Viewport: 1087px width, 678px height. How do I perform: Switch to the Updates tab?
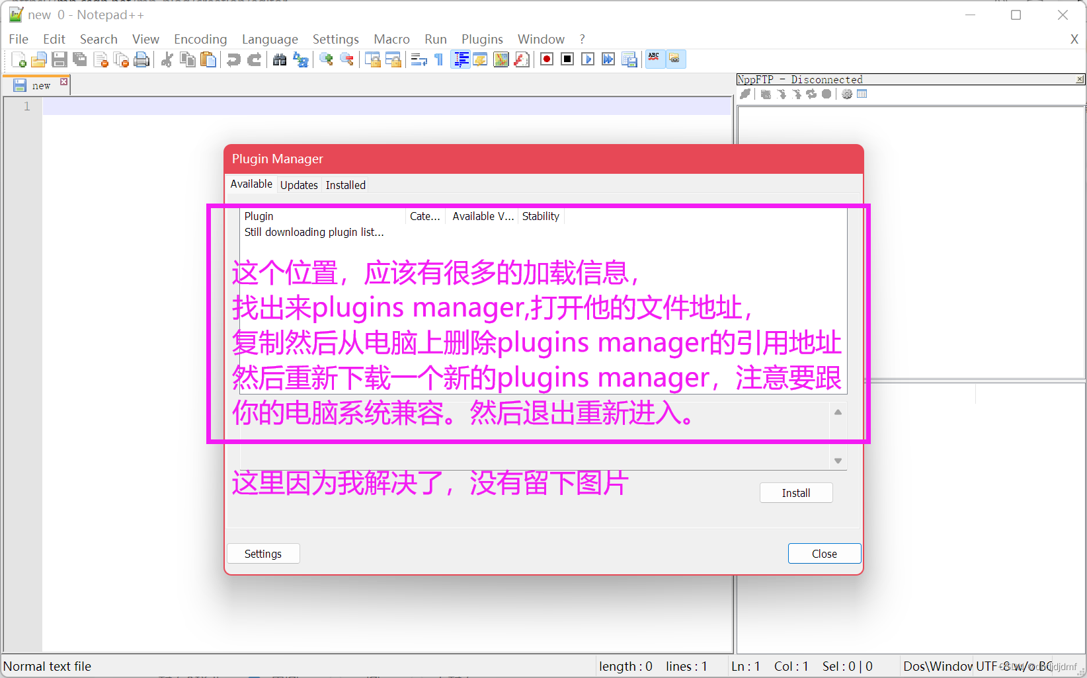coord(299,185)
